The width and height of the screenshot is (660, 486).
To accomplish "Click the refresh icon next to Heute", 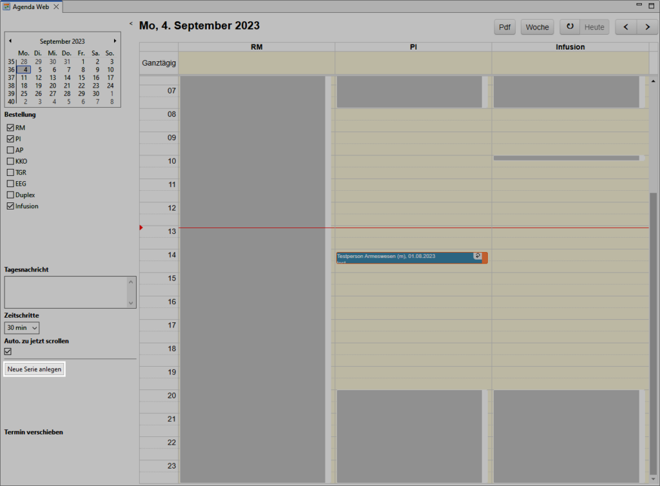I will coord(570,27).
